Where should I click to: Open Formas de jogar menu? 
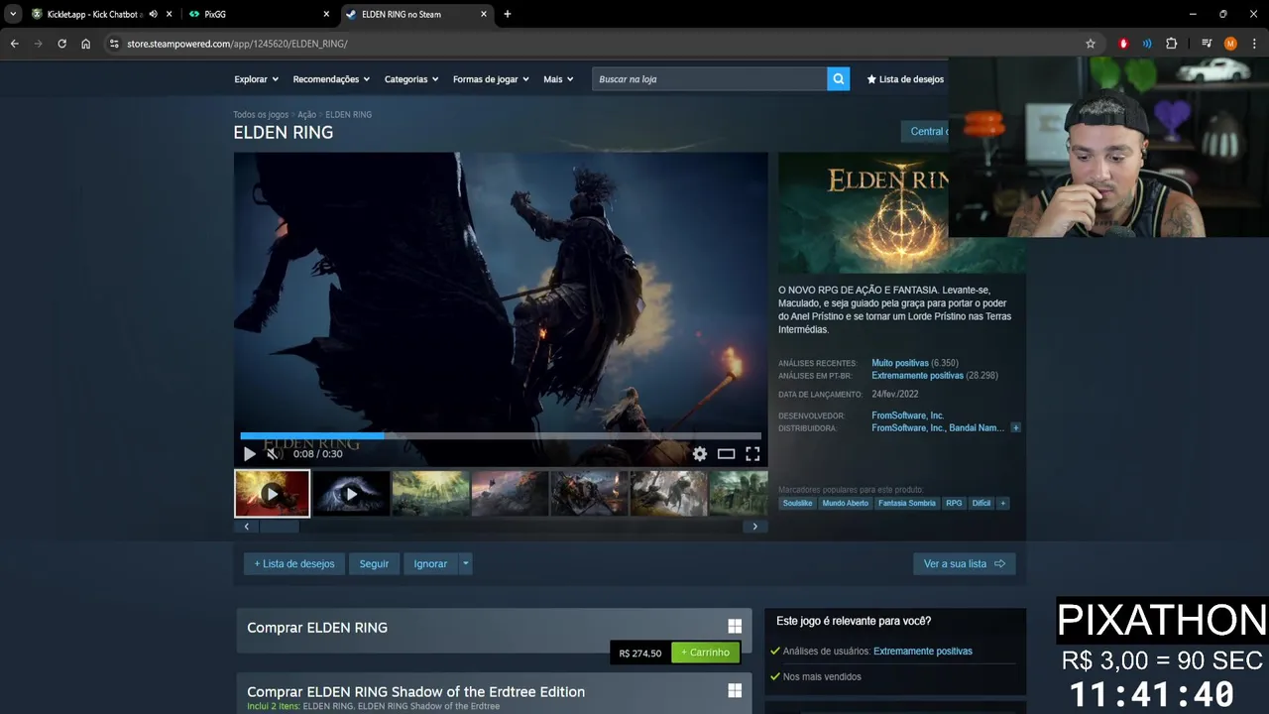(x=491, y=79)
